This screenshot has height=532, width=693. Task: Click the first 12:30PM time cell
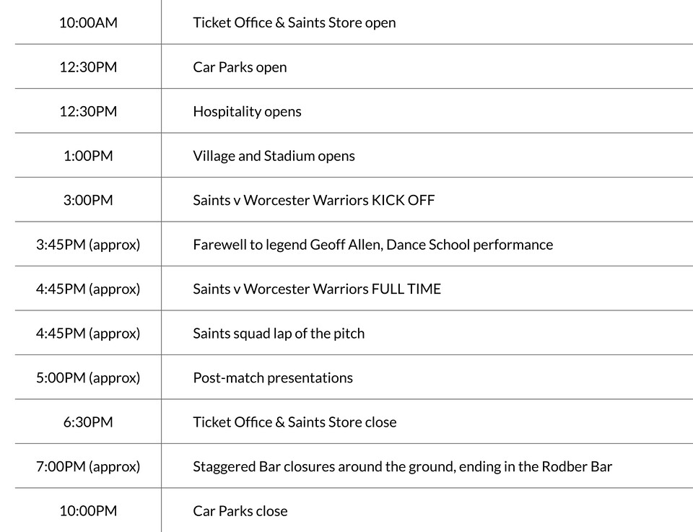coord(88,67)
